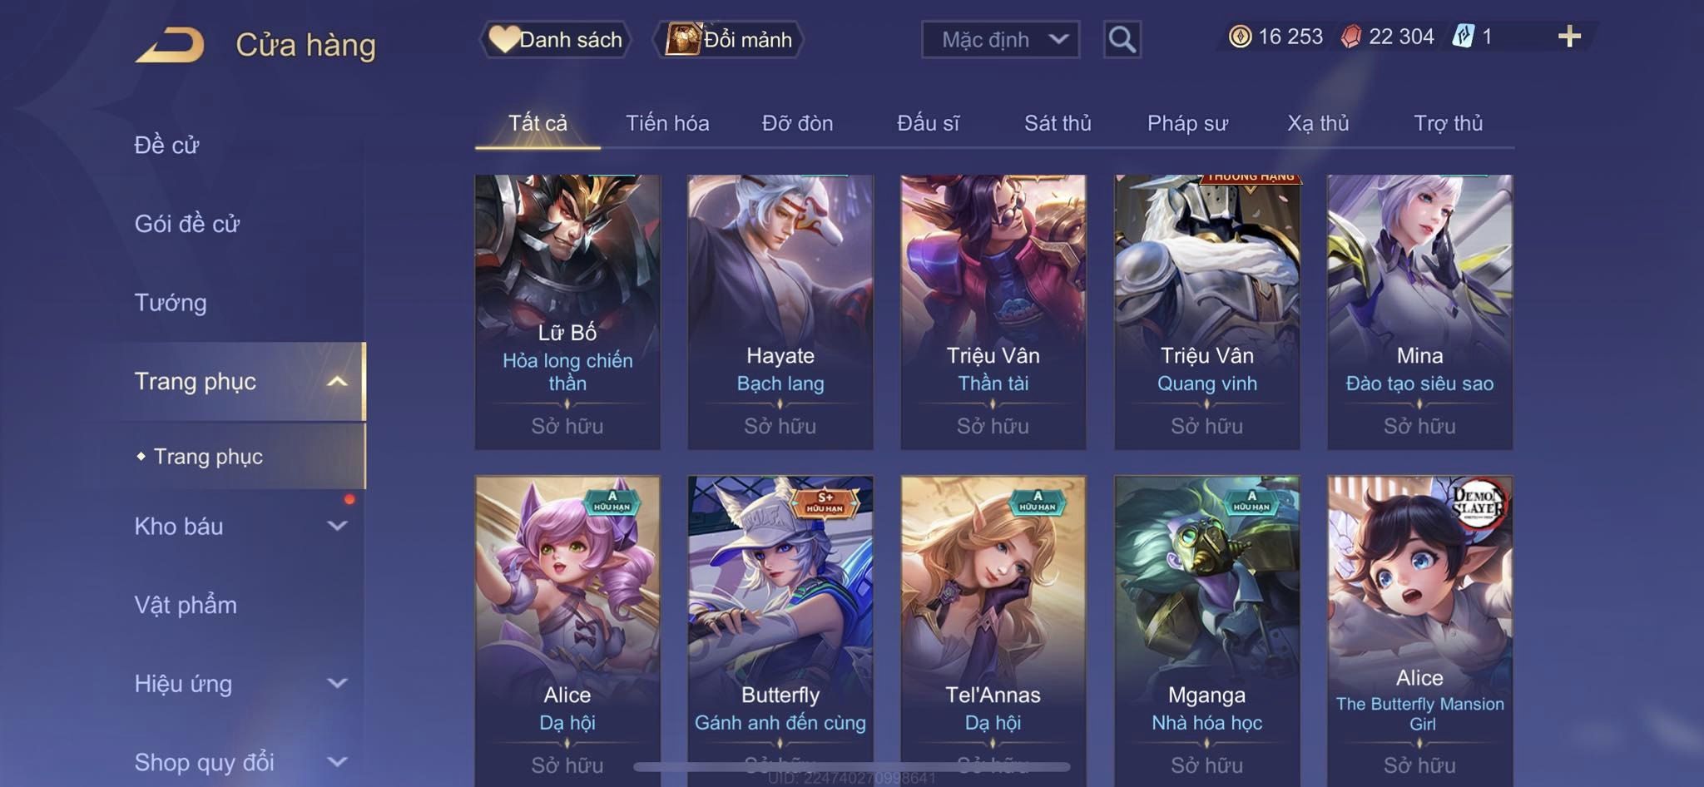The width and height of the screenshot is (1704, 787).
Task: Open the Tướng sidebar item
Action: 171,302
